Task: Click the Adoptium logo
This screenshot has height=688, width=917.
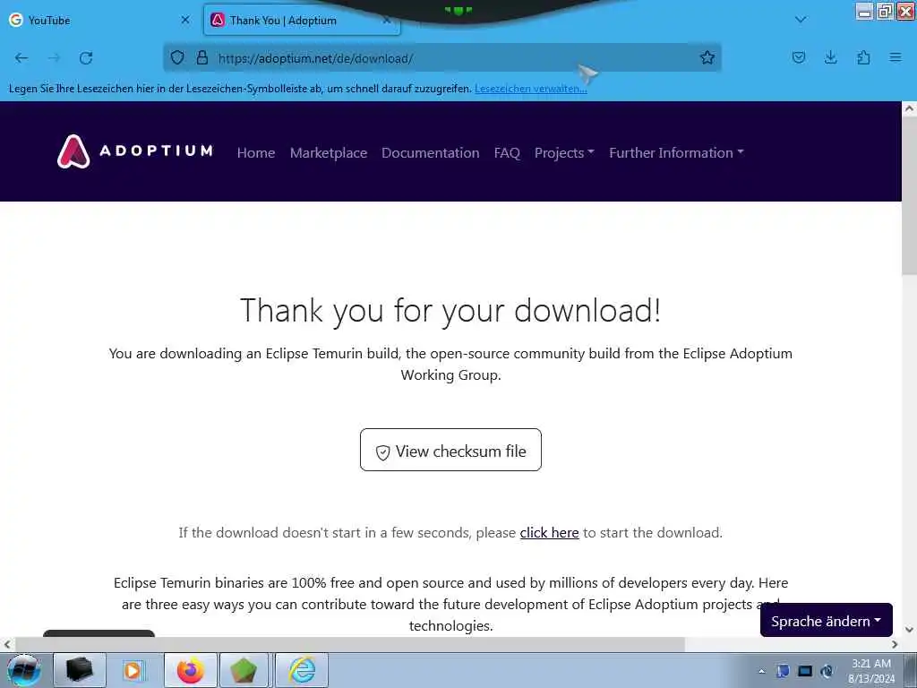Action: [135, 151]
